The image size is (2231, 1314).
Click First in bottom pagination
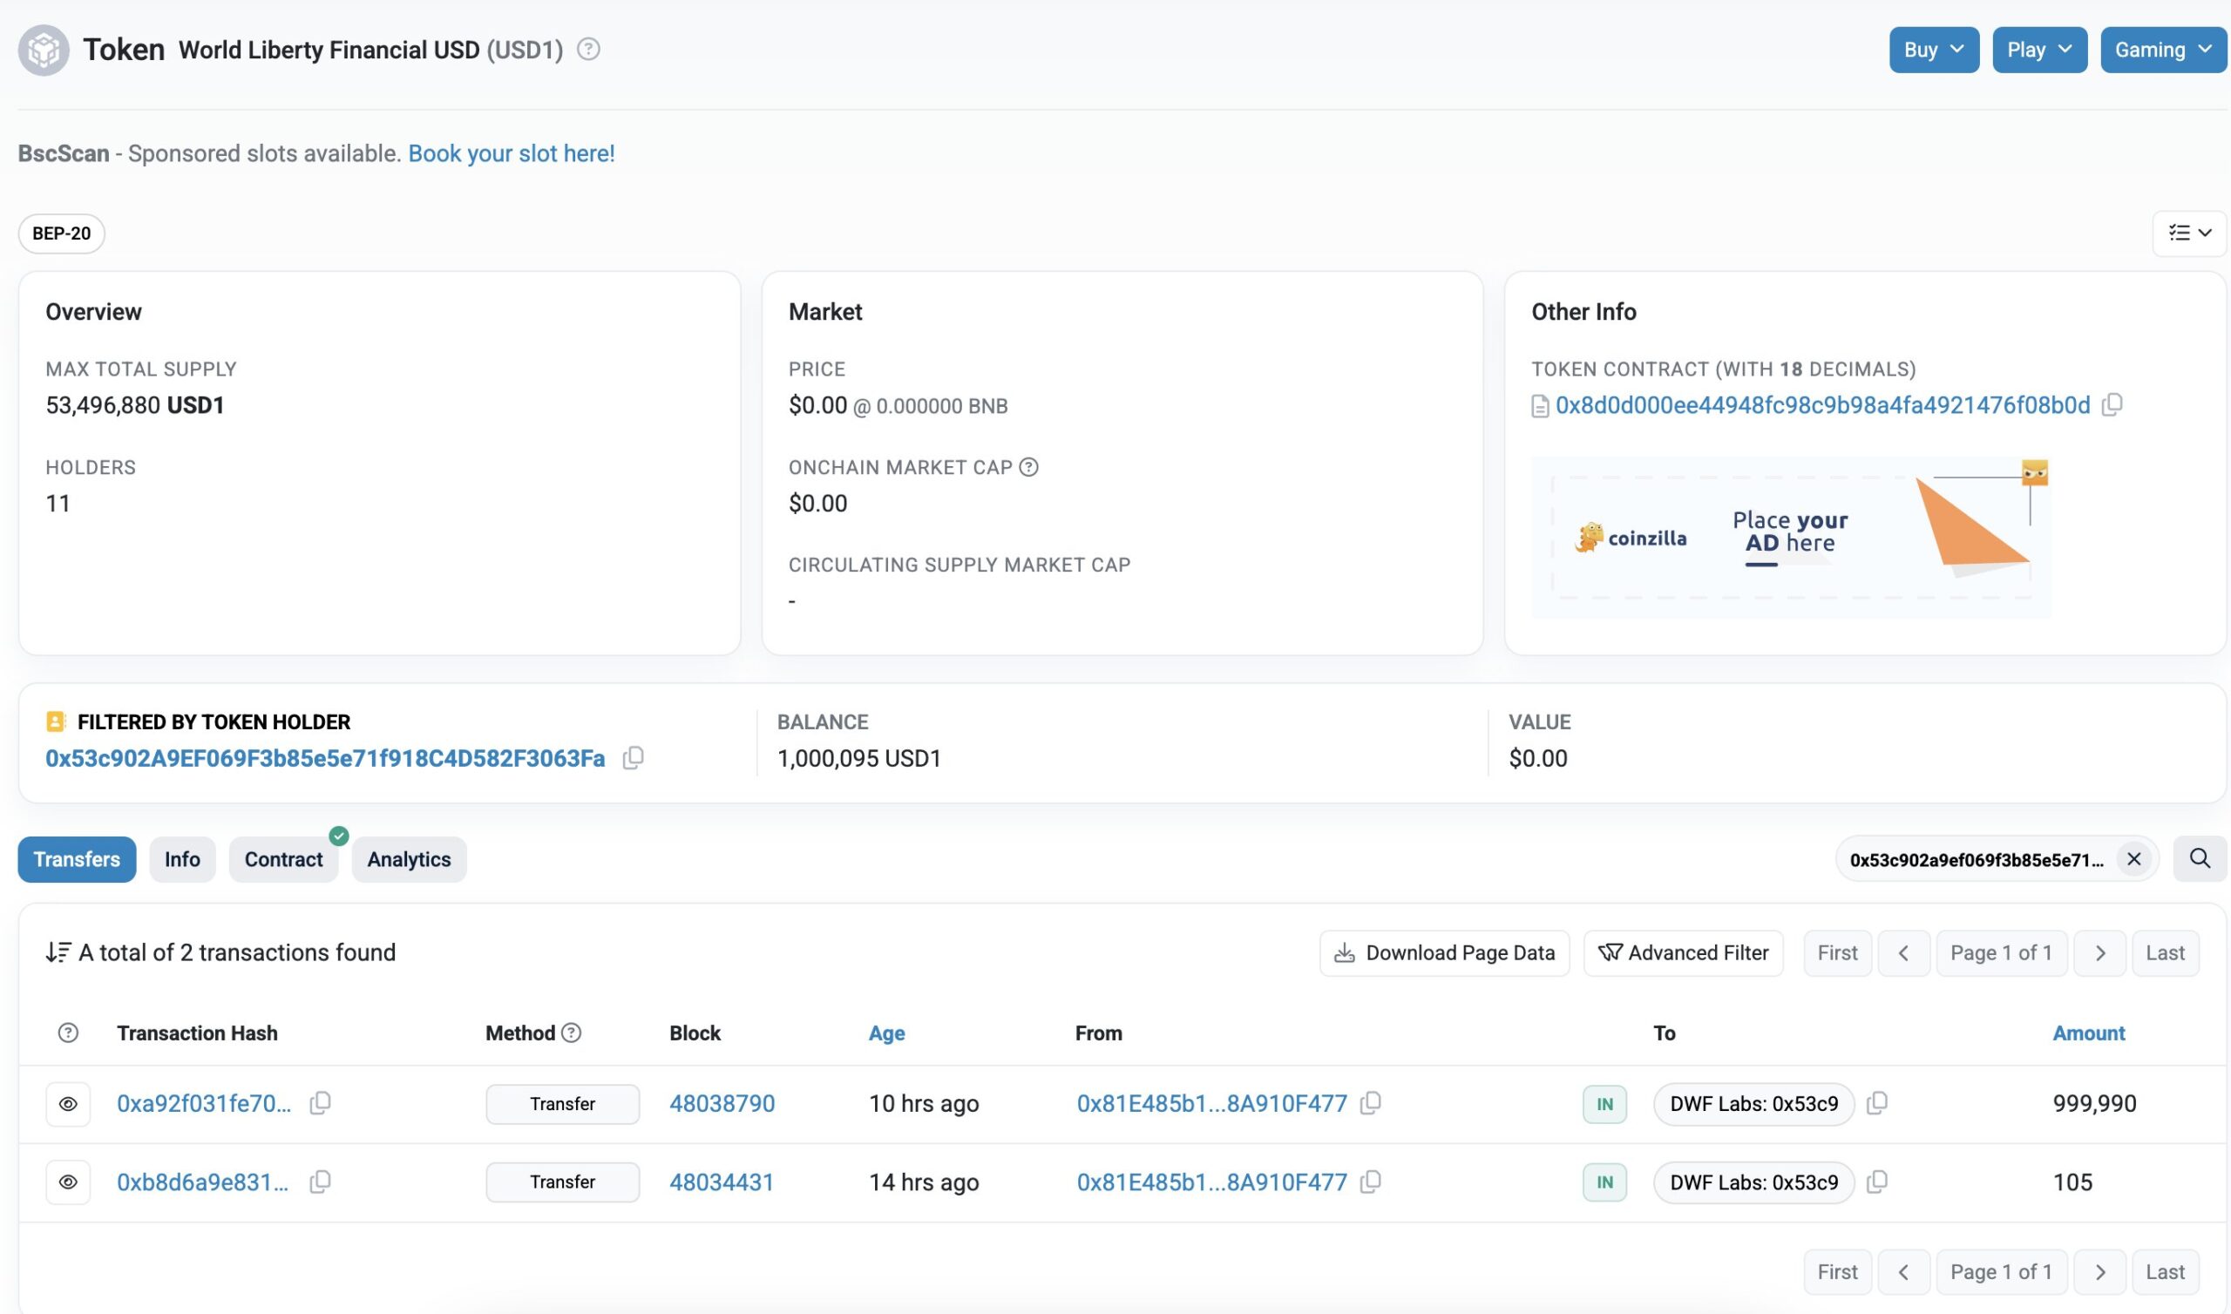coord(1837,1271)
